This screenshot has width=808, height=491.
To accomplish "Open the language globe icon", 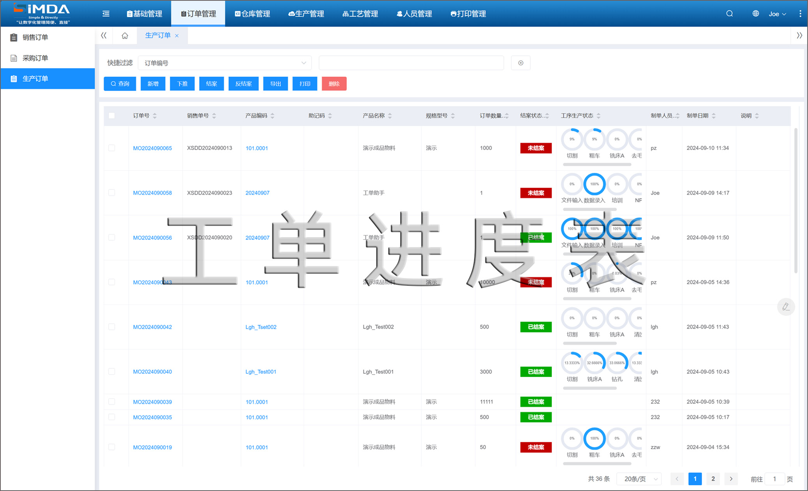I will click(755, 14).
